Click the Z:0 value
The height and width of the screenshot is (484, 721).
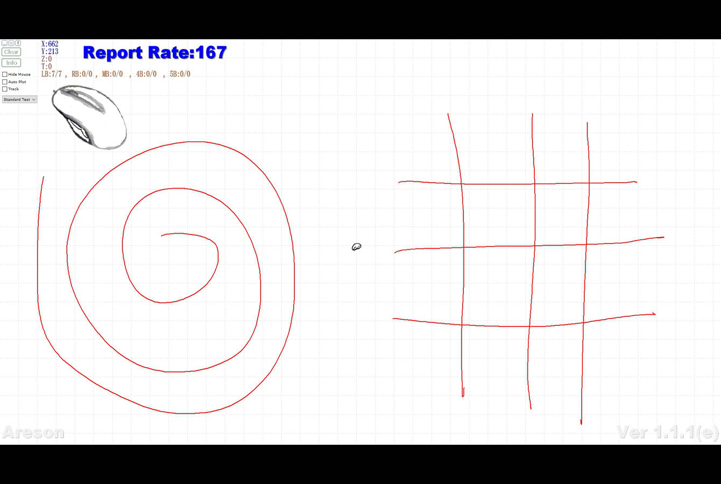(47, 59)
